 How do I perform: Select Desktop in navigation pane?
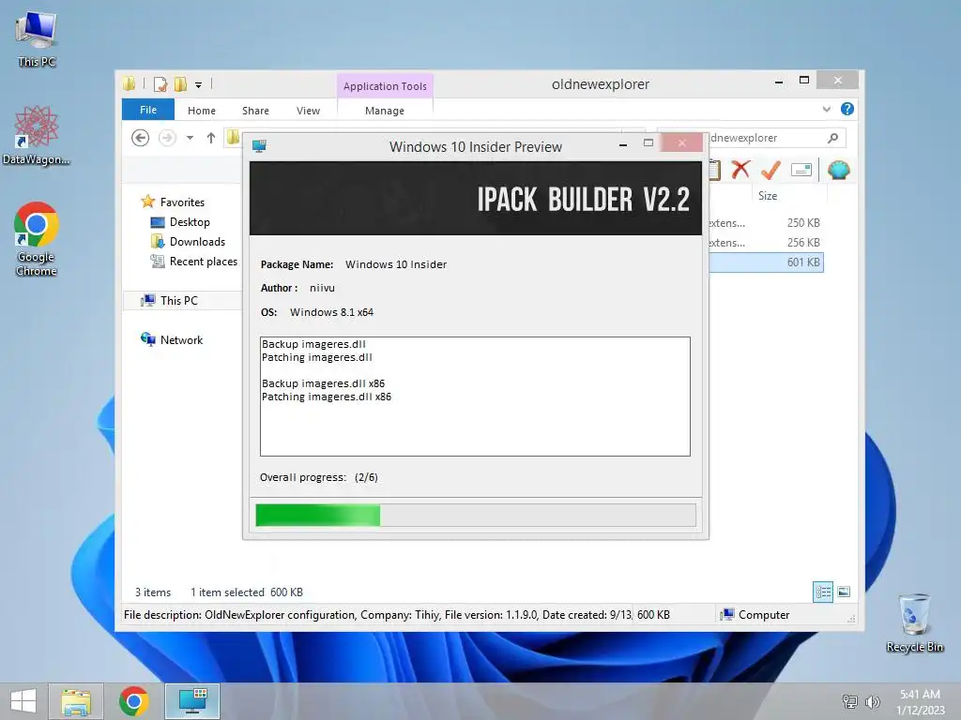coord(190,221)
